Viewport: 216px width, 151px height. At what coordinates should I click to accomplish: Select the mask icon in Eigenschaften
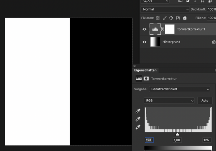coord(146,79)
